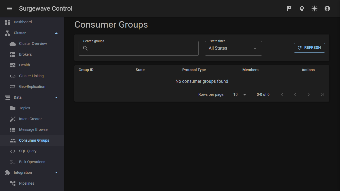Go to first page of results

[281, 95]
